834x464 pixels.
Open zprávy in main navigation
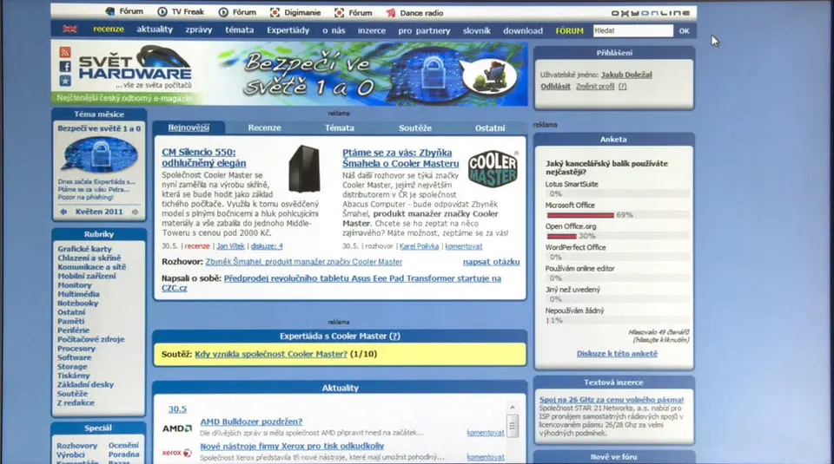199,29
